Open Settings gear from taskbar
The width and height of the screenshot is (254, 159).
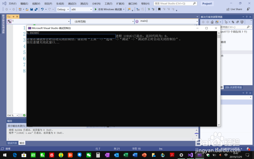181,155
